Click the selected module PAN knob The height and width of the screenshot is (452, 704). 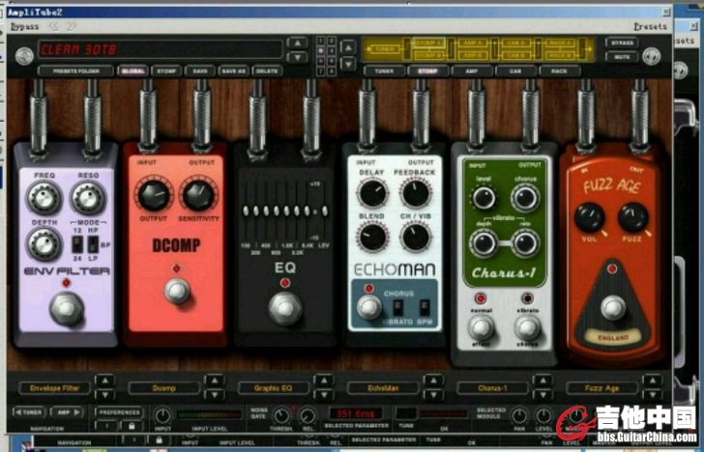519,415
